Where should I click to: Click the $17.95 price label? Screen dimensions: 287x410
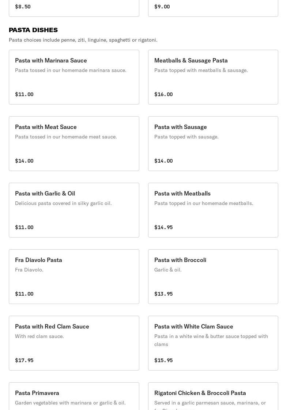coord(24,360)
